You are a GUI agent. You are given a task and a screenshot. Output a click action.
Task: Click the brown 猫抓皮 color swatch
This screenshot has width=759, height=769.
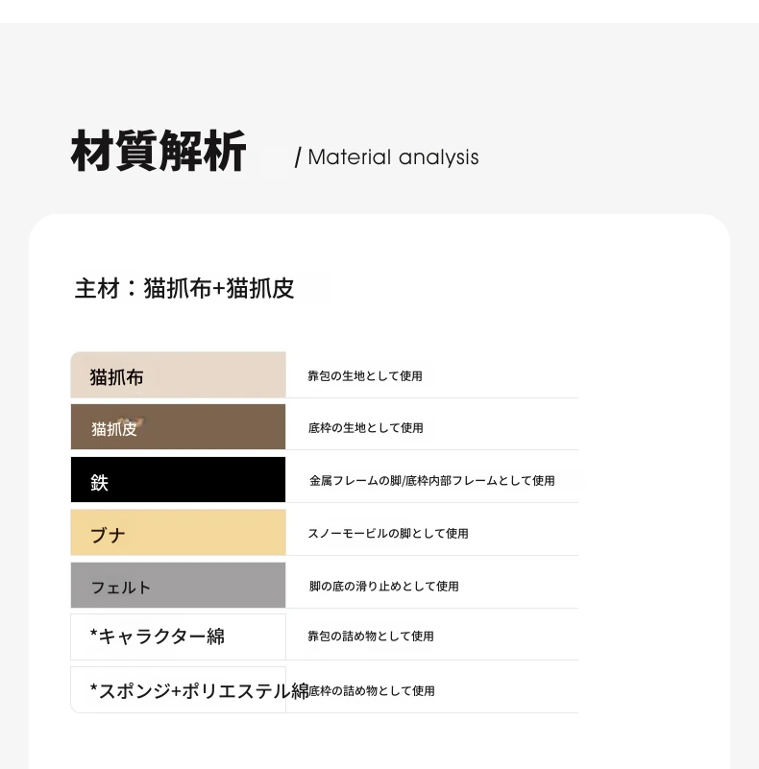tap(178, 426)
